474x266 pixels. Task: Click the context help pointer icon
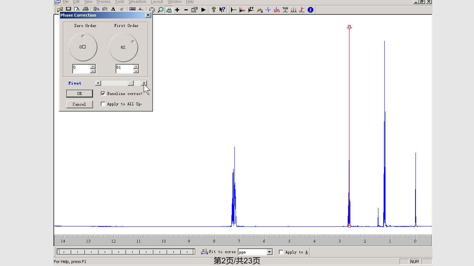click(222, 10)
